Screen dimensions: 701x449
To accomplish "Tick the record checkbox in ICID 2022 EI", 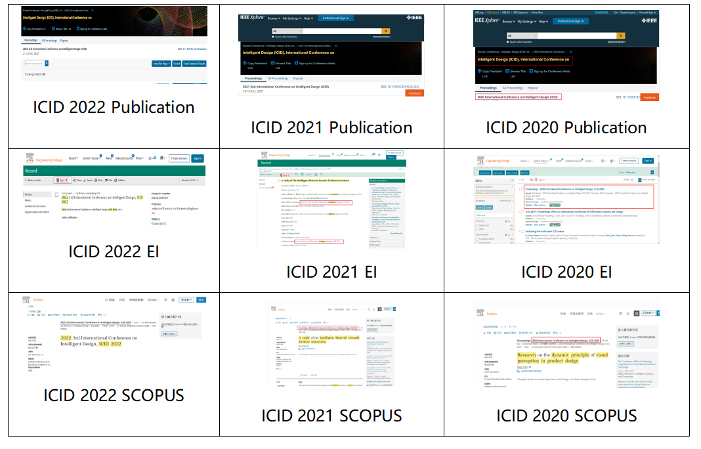I will coord(57,194).
